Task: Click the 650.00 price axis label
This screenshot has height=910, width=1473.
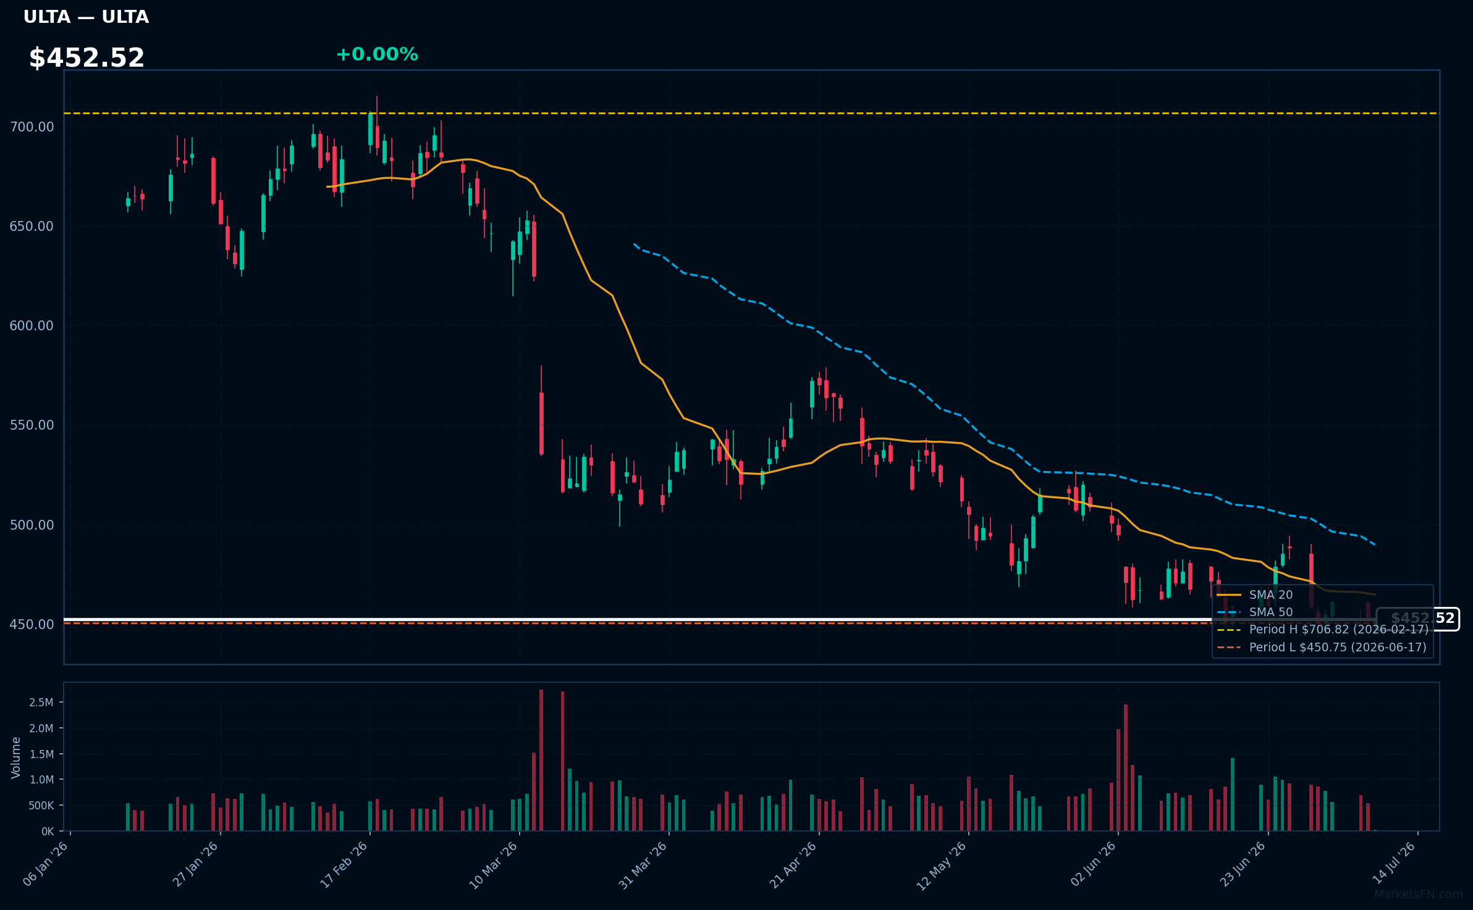Action: point(32,227)
